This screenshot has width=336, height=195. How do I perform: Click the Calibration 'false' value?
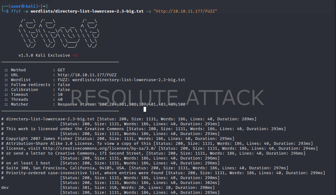click(x=64, y=90)
